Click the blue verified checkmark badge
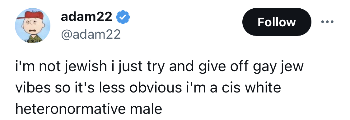 pyautogui.click(x=123, y=17)
